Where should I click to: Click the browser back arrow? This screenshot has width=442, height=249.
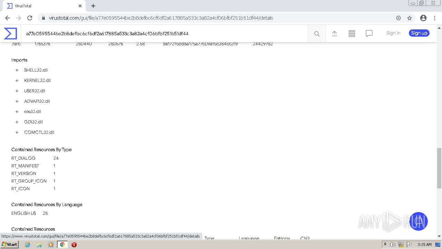click(x=8, y=18)
